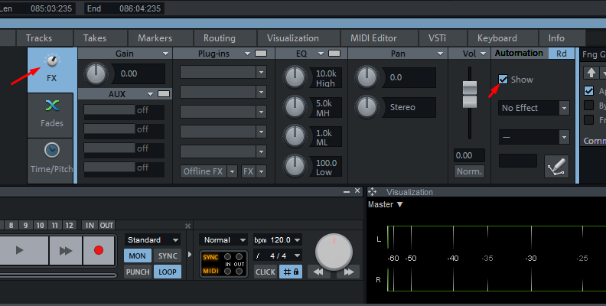606x306 pixels.
Task: Toggle the MON monitoring button
Action: 137,256
